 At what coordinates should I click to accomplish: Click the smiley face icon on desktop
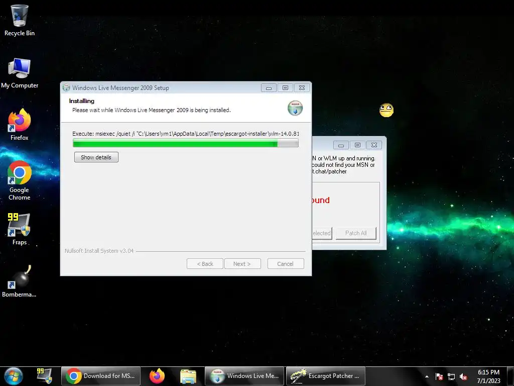click(386, 110)
